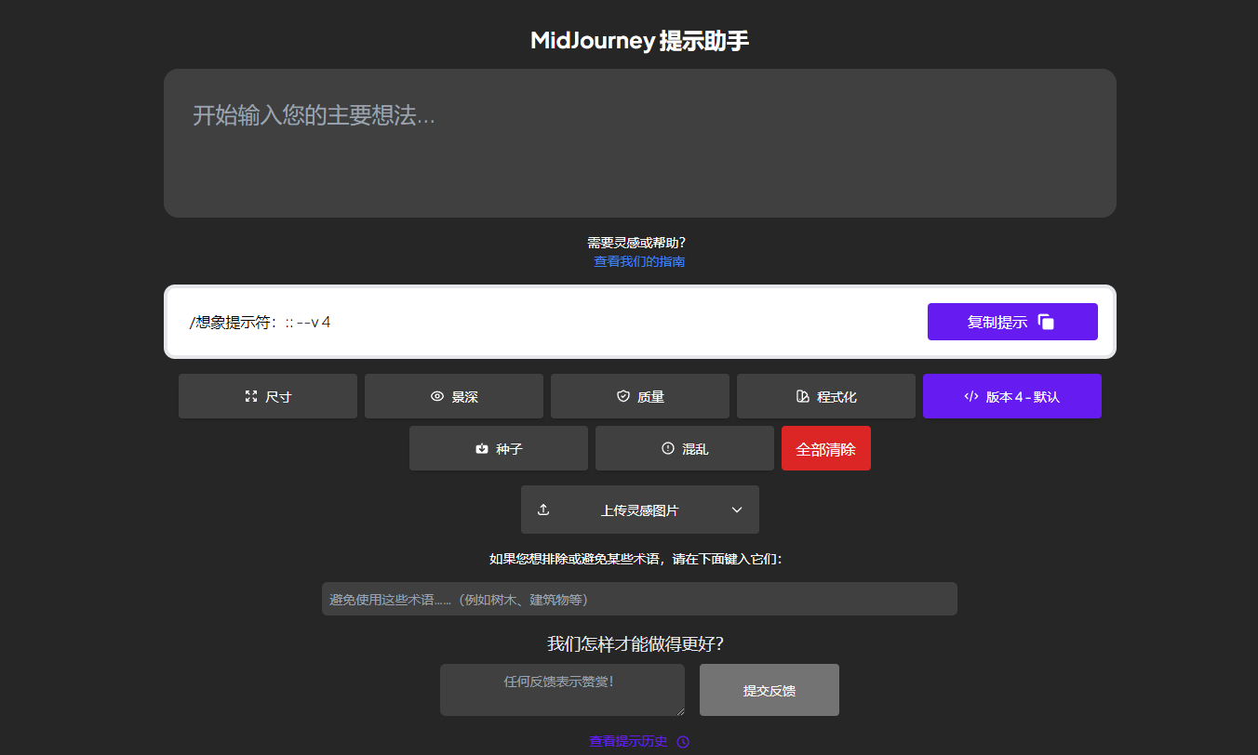Click 复制提示 to copy the prompt
This screenshot has width=1258, height=755.
pos(1012,321)
